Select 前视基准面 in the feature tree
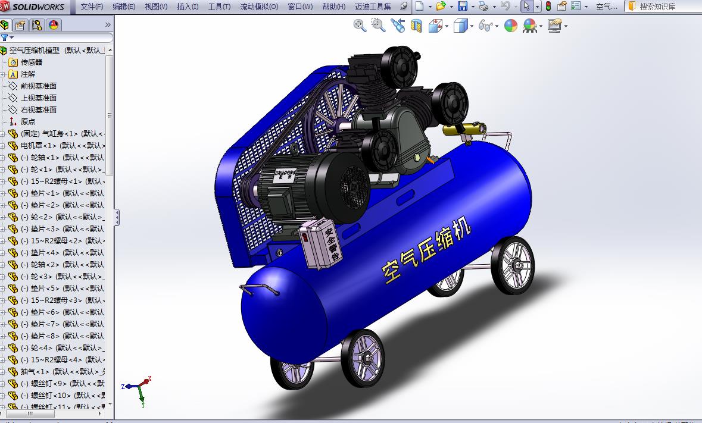 39,86
